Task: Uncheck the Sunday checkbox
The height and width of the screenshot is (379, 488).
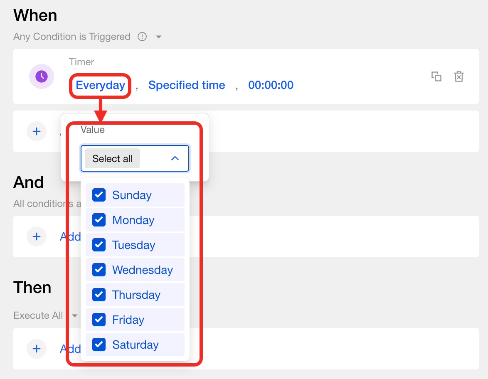Action: pos(99,195)
